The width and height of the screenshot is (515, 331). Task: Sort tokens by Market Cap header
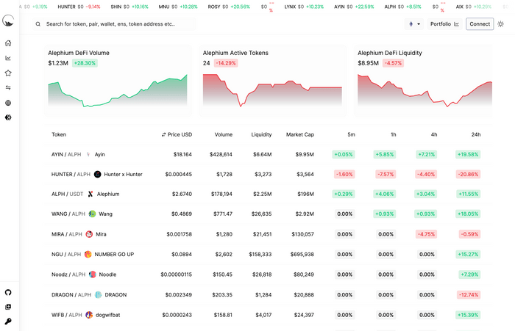[x=299, y=134]
